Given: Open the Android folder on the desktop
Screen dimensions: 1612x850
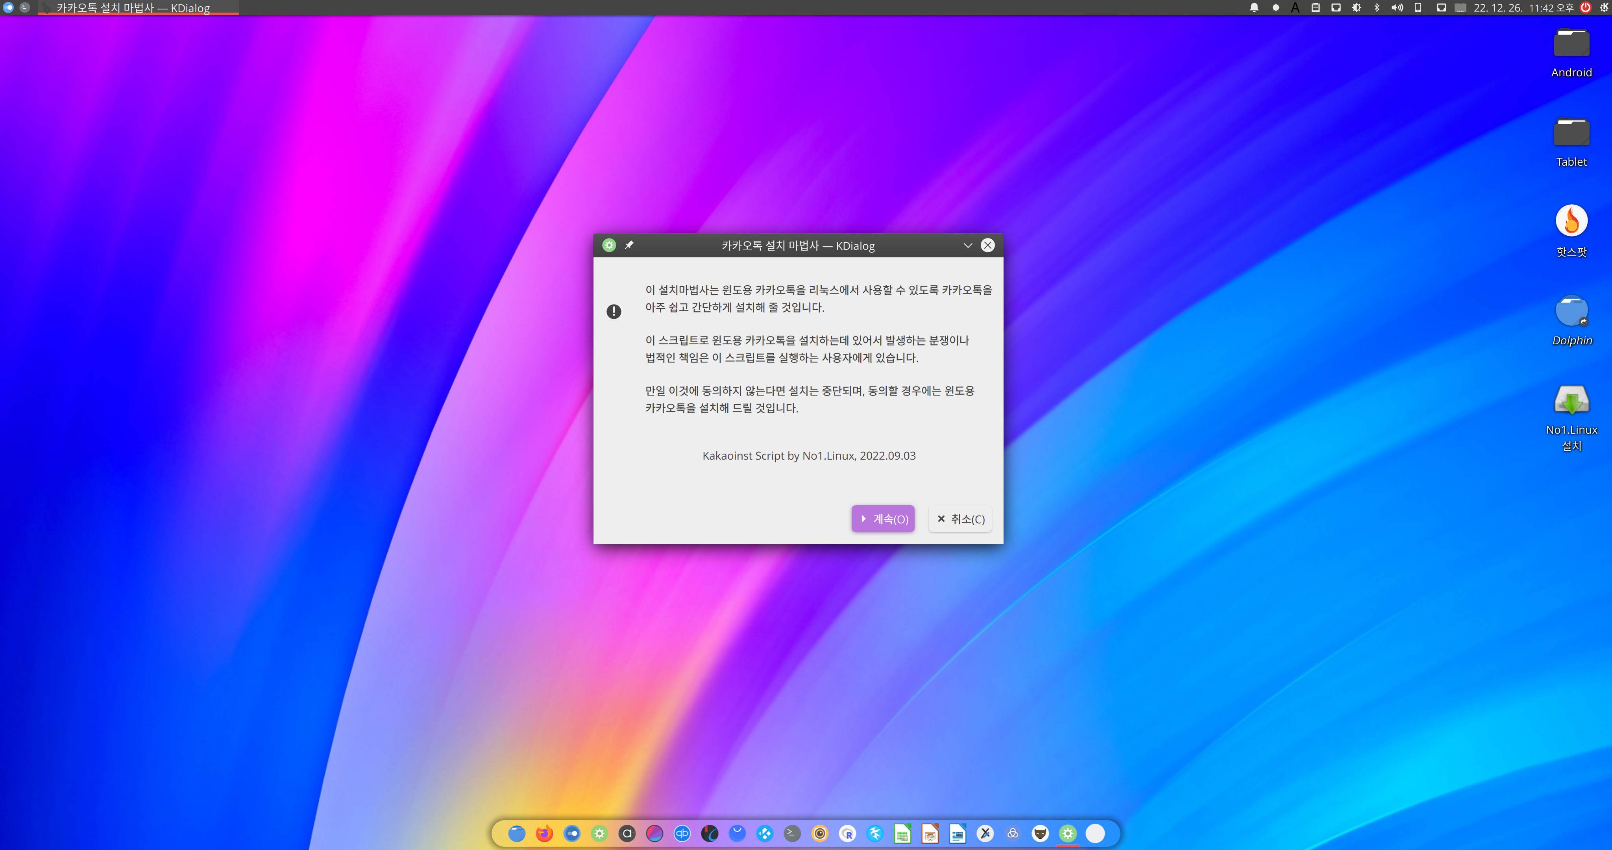Looking at the screenshot, I should [1571, 53].
